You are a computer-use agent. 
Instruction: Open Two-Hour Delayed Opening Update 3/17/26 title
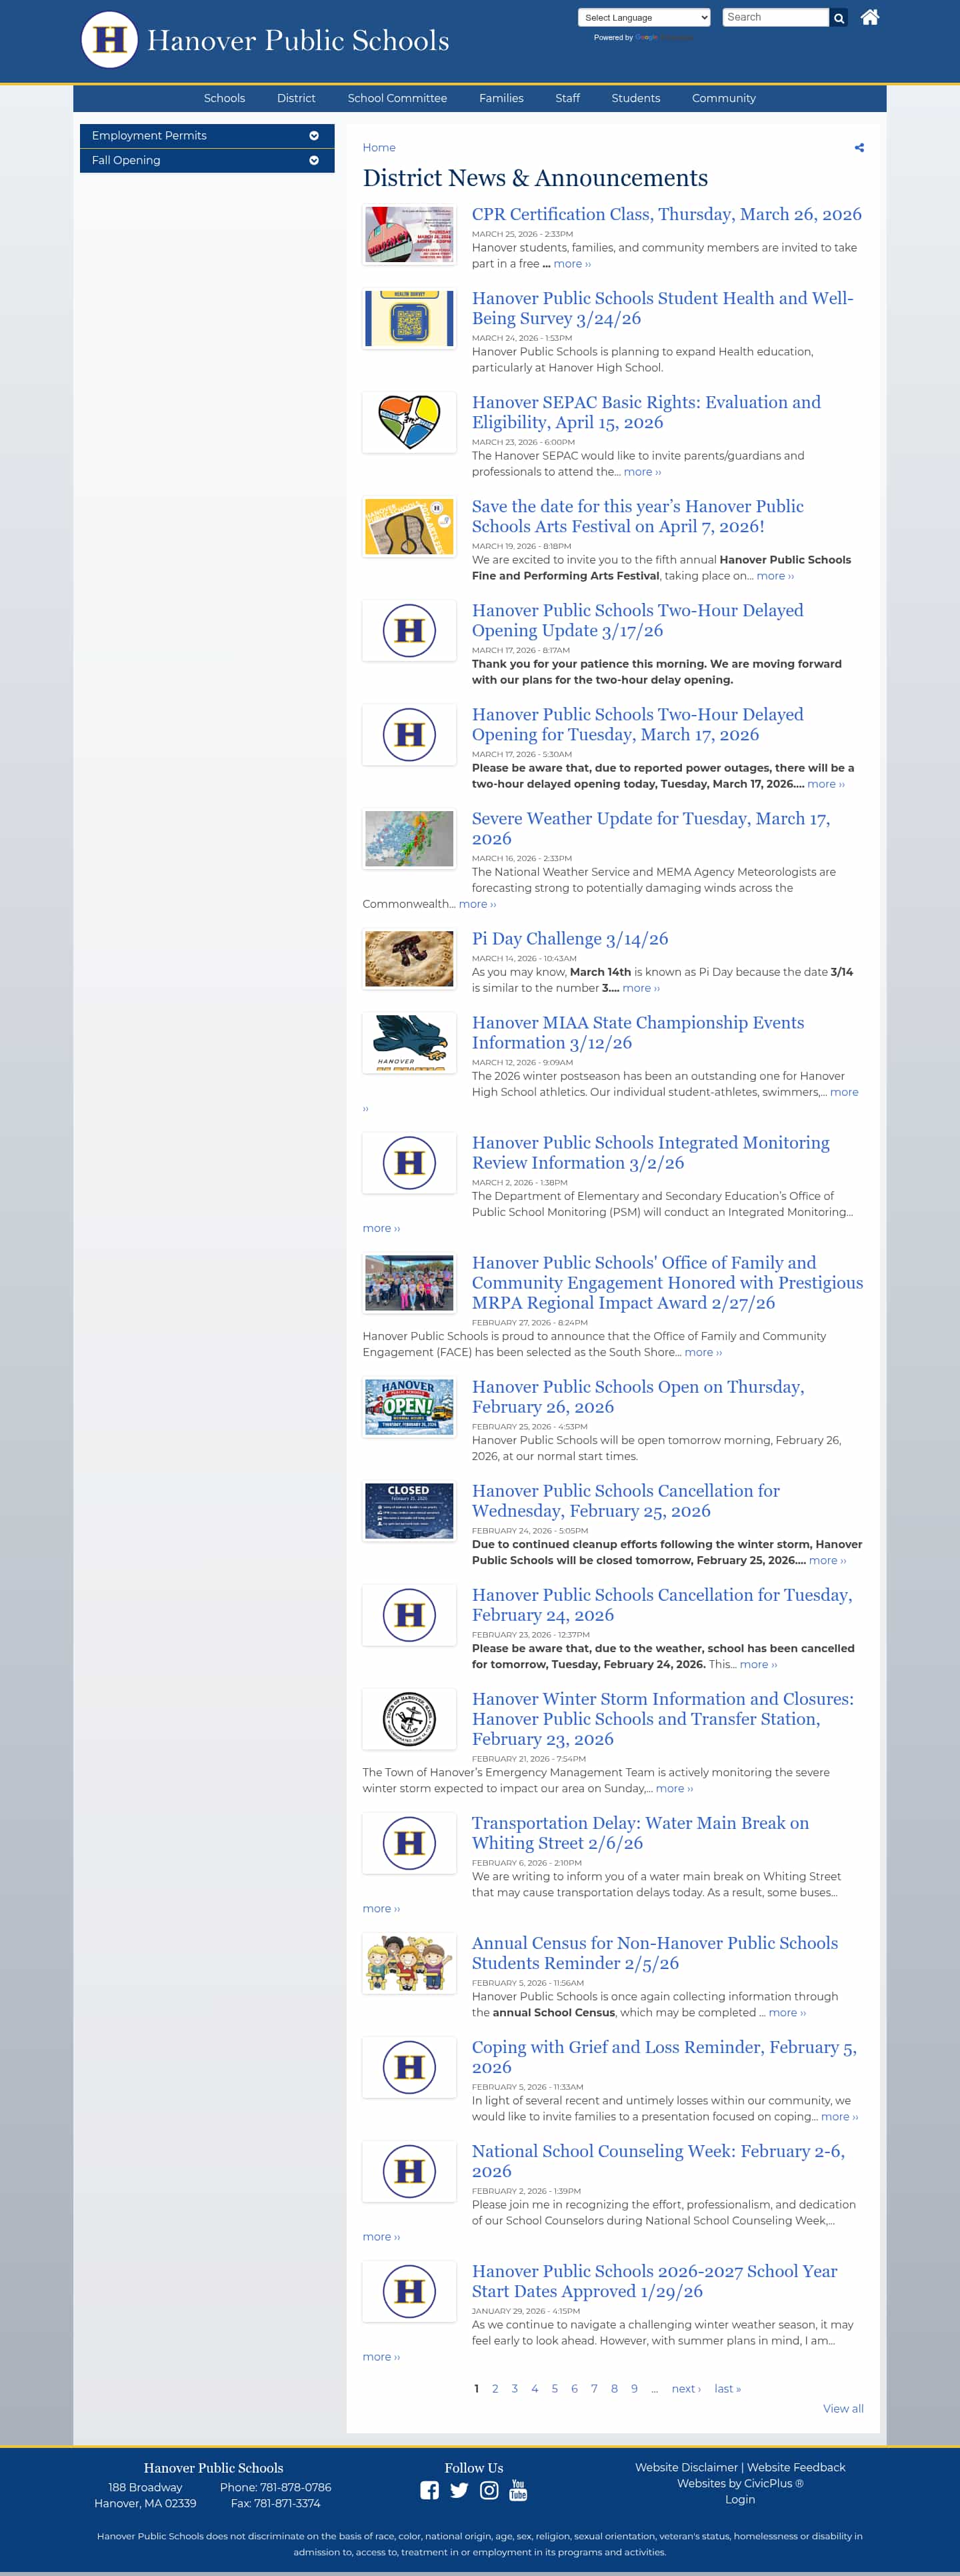(x=637, y=621)
